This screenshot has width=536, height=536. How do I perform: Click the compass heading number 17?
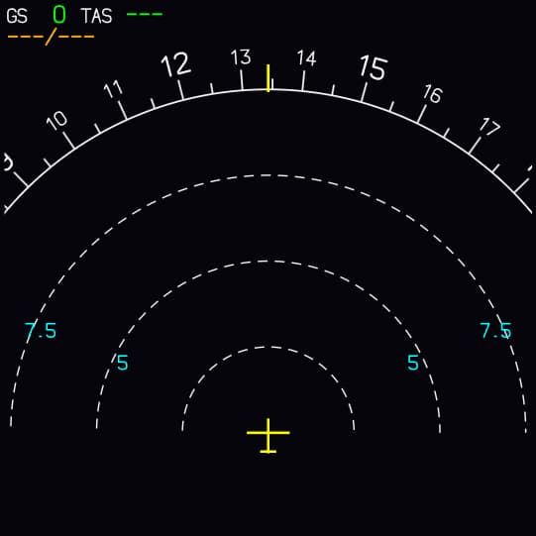point(489,127)
